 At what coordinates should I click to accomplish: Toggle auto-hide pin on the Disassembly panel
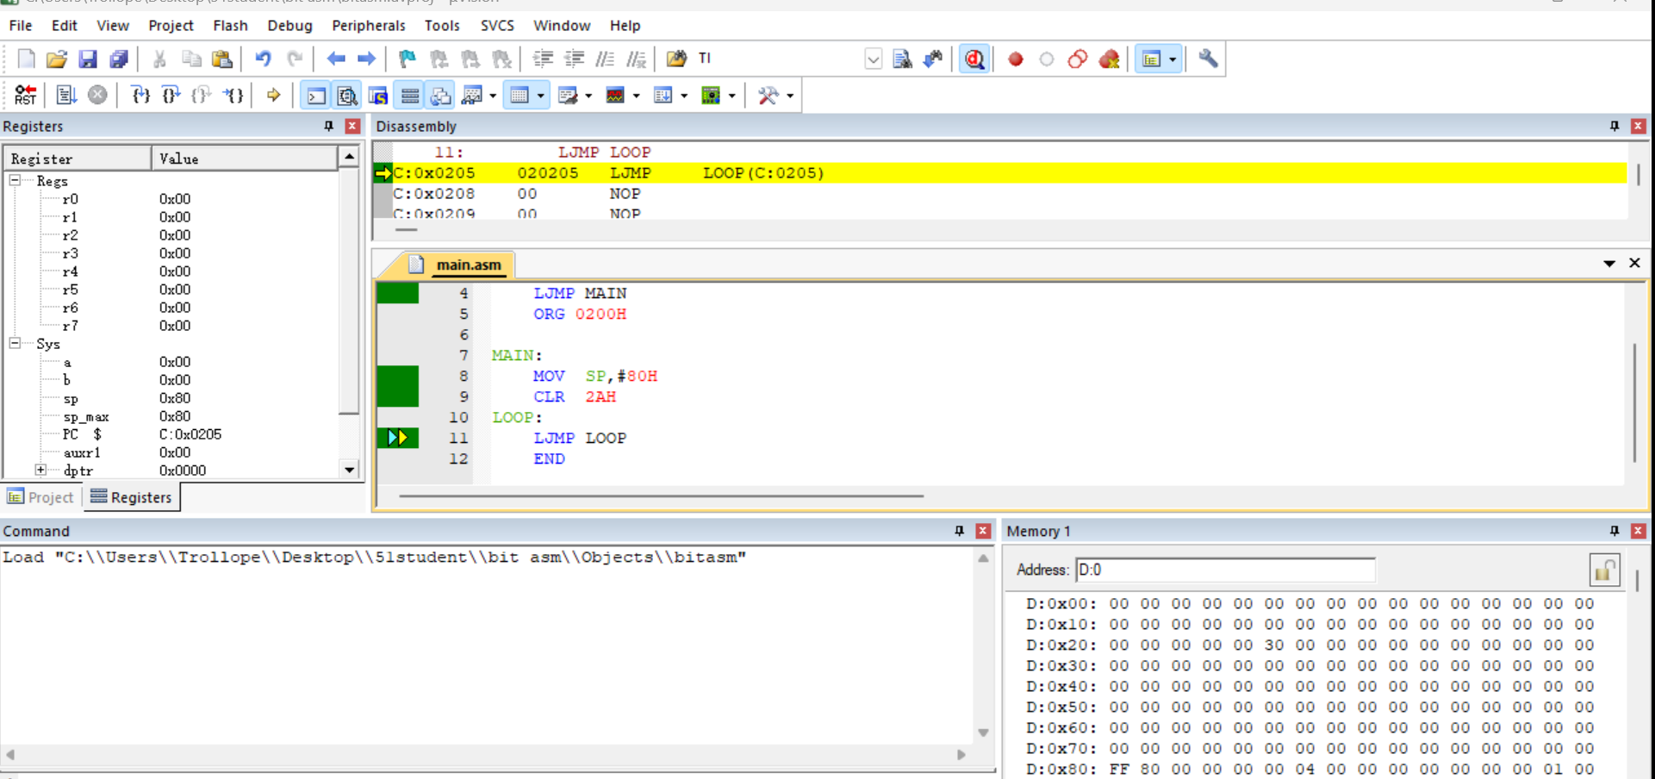point(1615,126)
